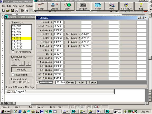Launch the Program keyboard editor
Screen dimensions: 152x114
click(83, 6)
